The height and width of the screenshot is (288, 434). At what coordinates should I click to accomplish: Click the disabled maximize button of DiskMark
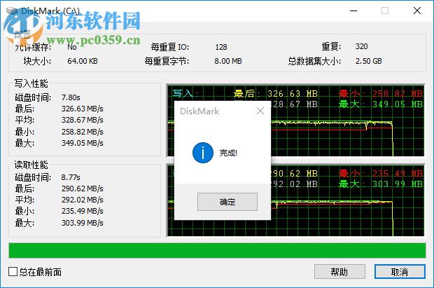[385, 11]
